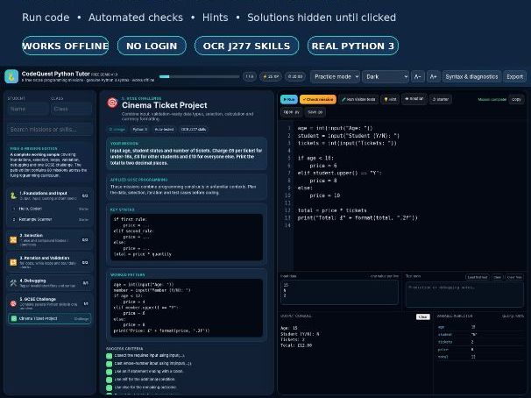Click code line 13 with print statement

click(x=358, y=217)
